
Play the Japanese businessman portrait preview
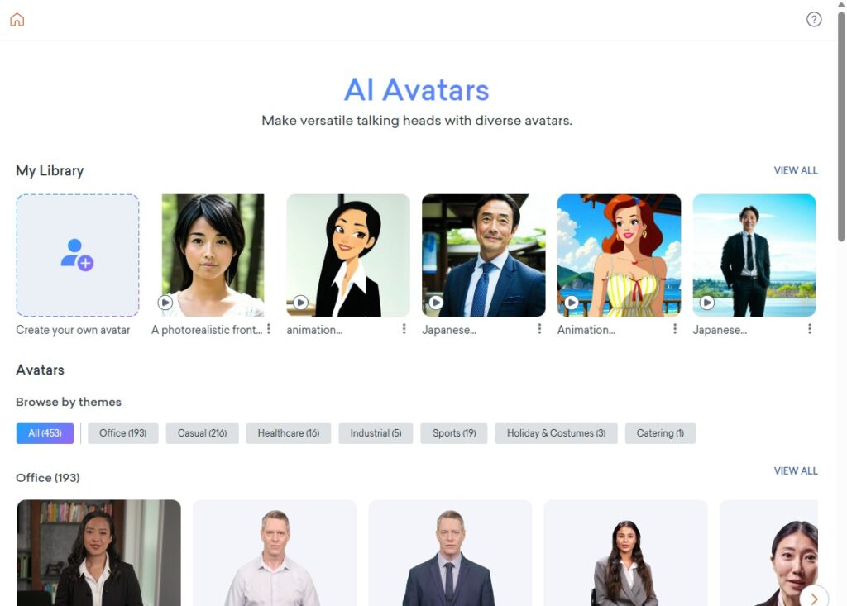[x=436, y=303]
